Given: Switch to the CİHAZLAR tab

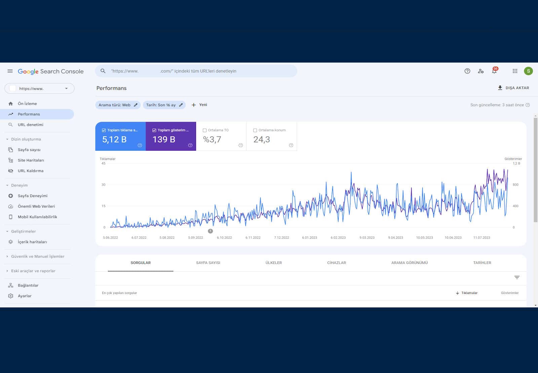Looking at the screenshot, I should (337, 263).
